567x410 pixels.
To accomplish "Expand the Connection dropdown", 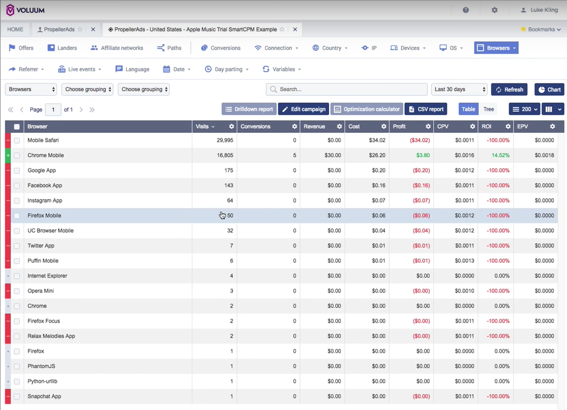I will point(276,48).
